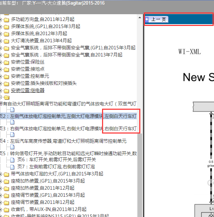Click the WI-XML text in diagram

tap(190, 51)
